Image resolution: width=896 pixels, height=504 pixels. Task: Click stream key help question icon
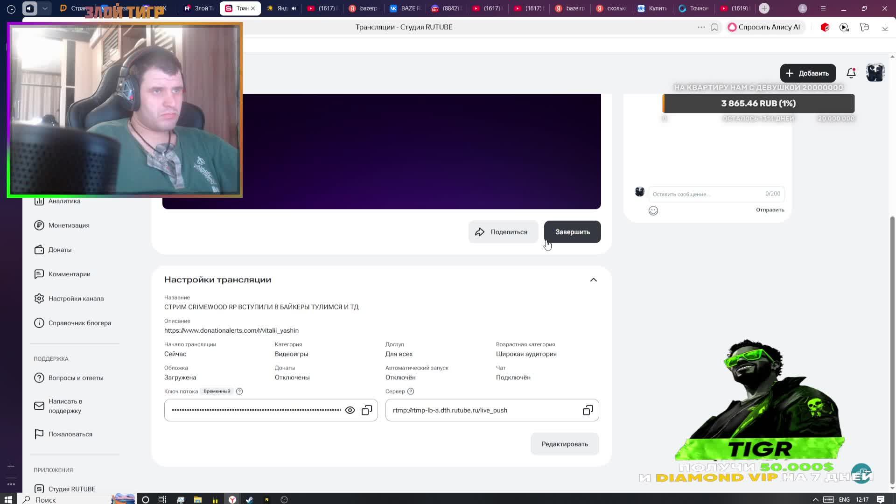click(x=239, y=392)
